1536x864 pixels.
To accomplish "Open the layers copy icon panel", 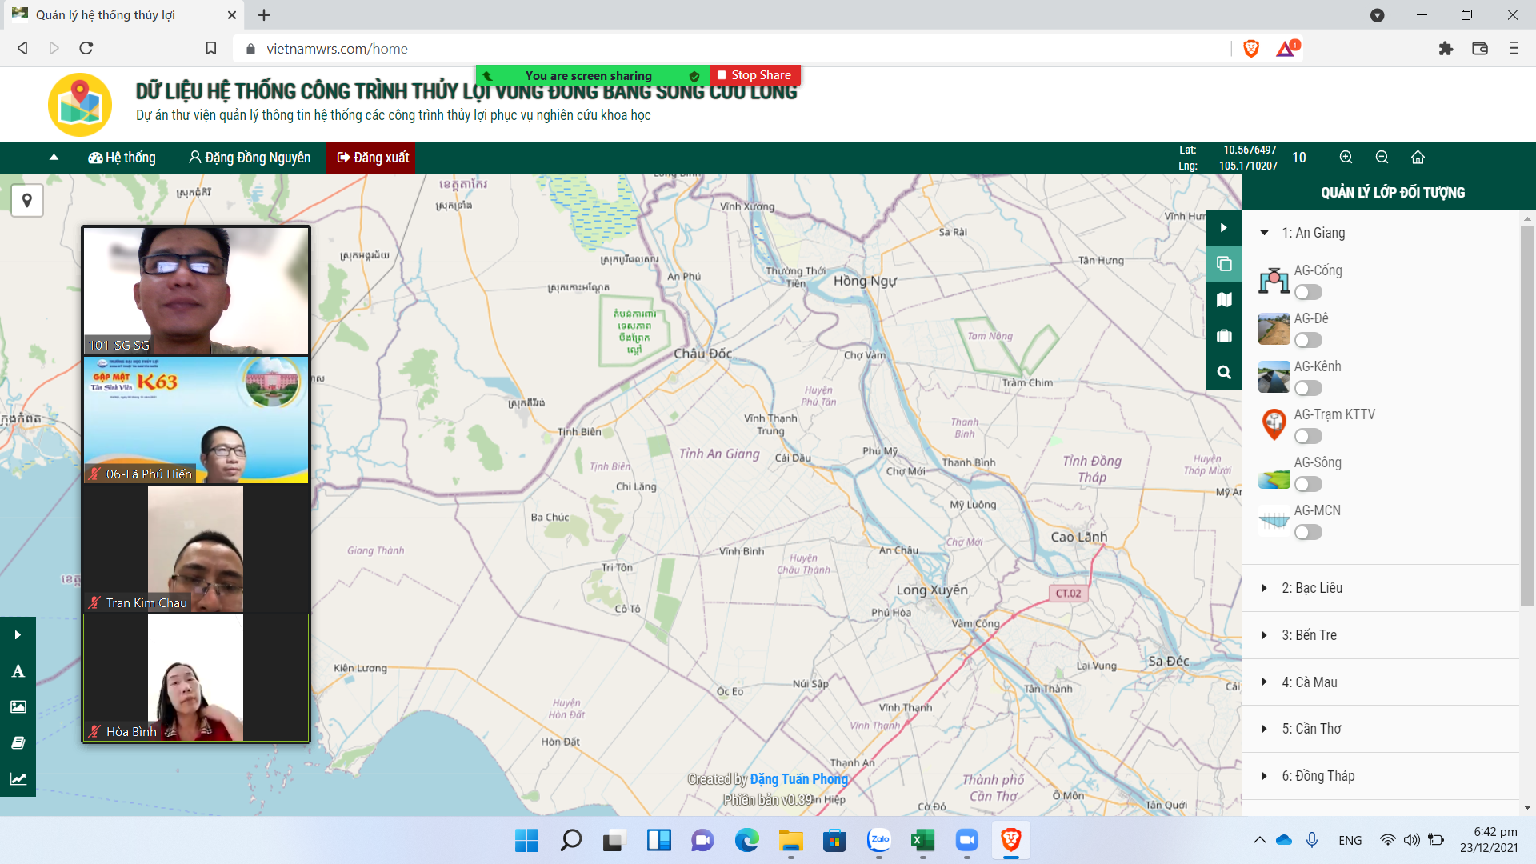I will 1224,264.
